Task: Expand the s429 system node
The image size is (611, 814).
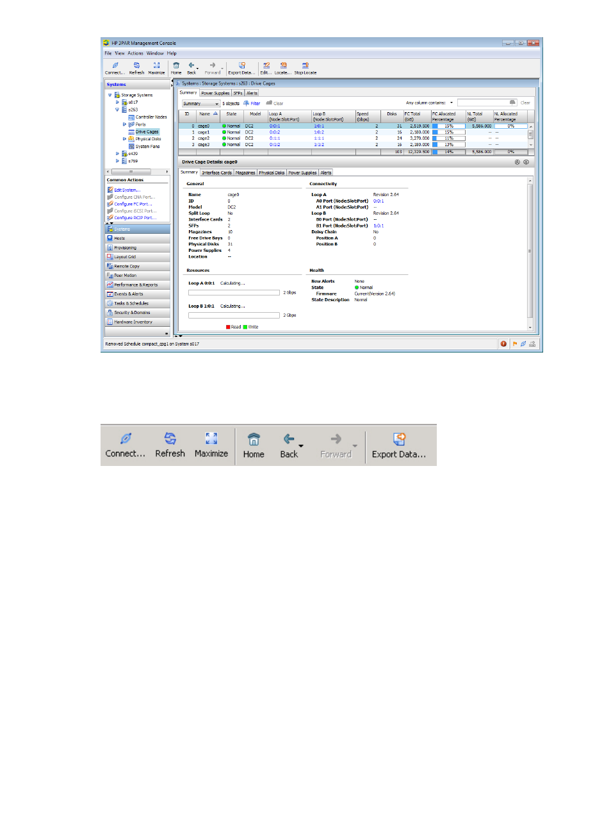Action: [x=117, y=154]
